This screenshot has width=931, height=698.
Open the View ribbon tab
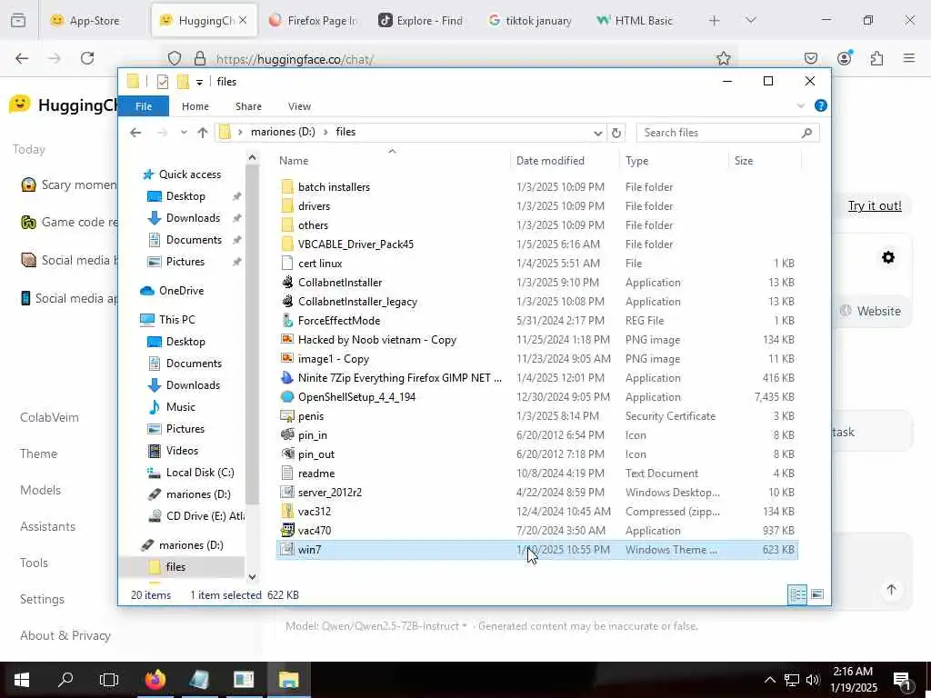[299, 106]
